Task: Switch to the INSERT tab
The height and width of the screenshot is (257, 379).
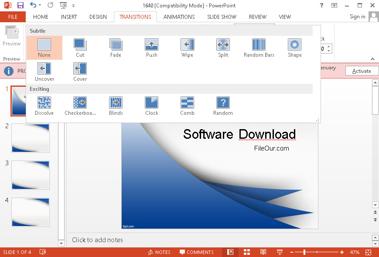Action: (x=69, y=17)
